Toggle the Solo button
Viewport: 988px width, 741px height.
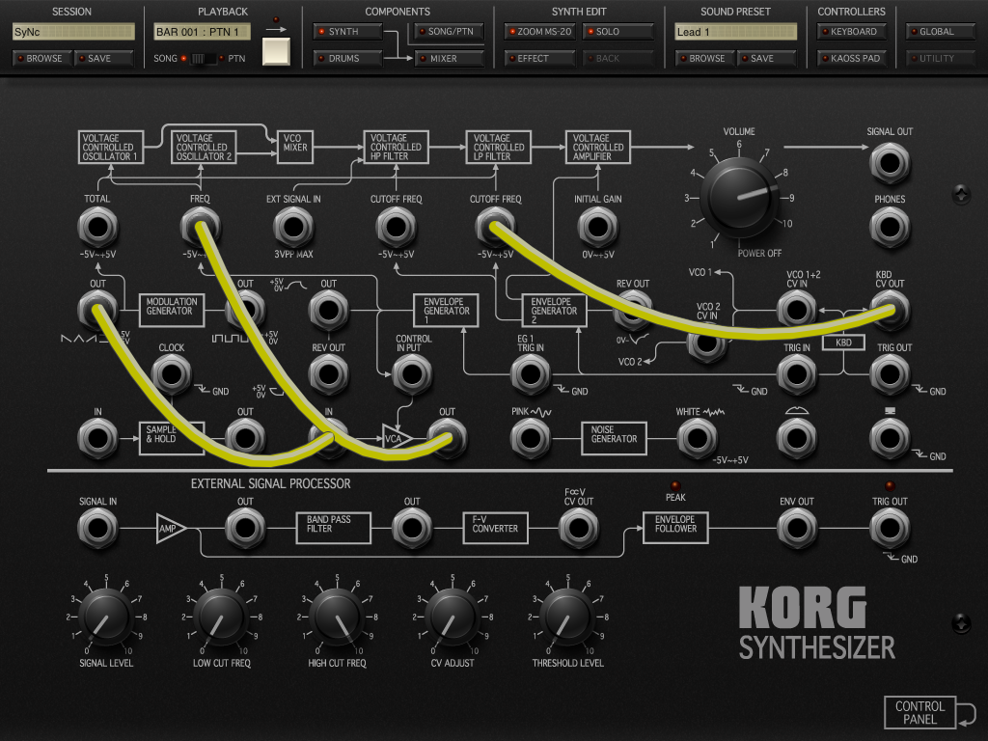pos(617,32)
